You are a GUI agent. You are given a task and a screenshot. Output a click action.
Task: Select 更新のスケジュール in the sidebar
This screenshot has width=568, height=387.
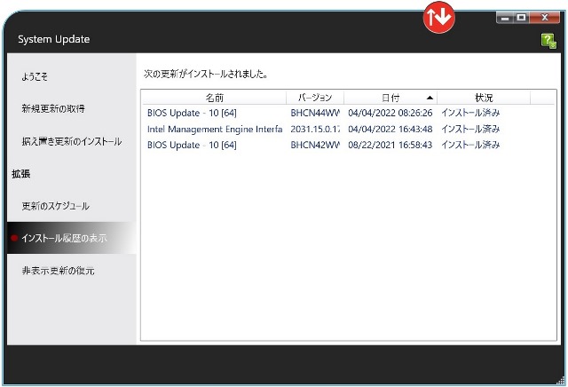(55, 206)
